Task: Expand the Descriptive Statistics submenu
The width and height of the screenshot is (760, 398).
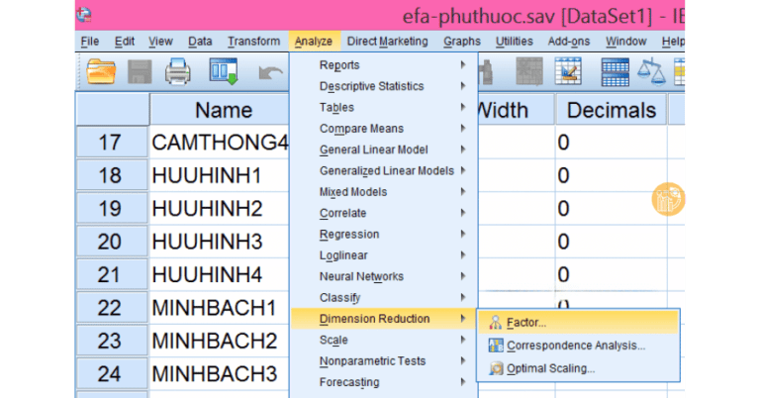Action: tap(371, 86)
